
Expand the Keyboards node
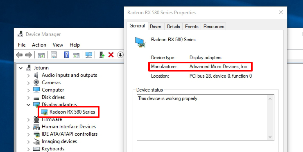[x=29, y=149]
